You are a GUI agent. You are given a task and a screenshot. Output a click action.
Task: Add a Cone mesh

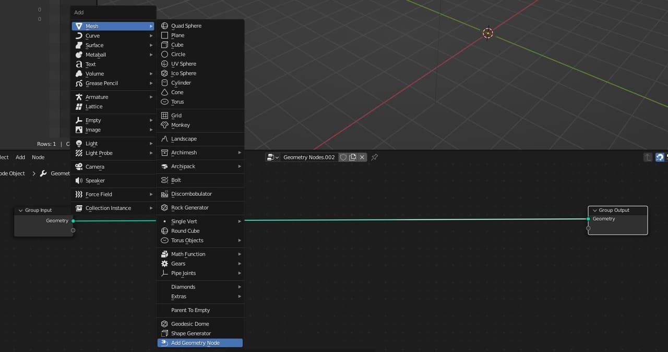point(200,92)
